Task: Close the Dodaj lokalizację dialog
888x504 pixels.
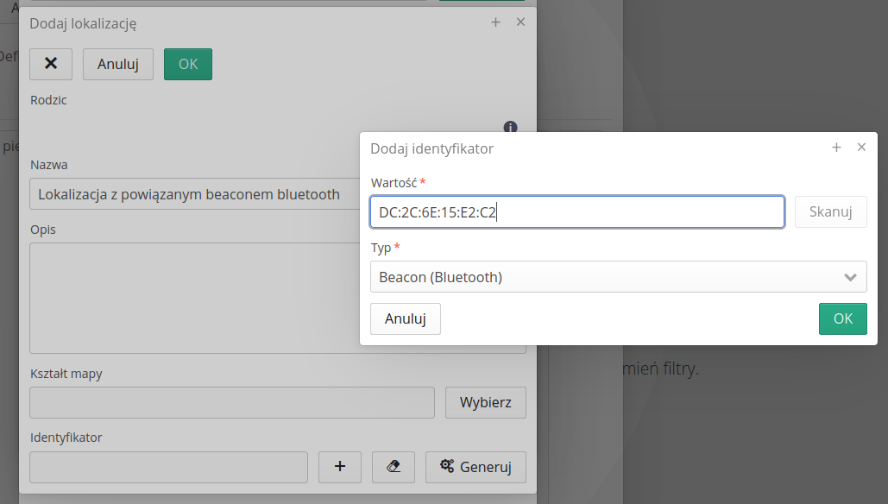Action: click(520, 22)
